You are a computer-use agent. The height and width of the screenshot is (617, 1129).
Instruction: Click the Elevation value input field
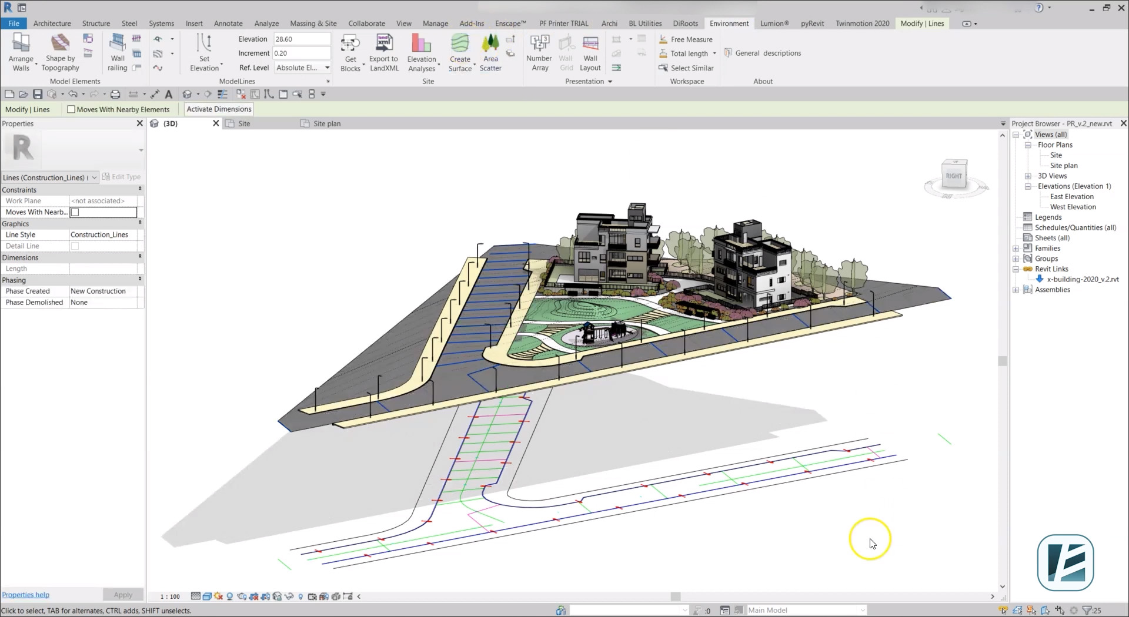click(x=301, y=39)
